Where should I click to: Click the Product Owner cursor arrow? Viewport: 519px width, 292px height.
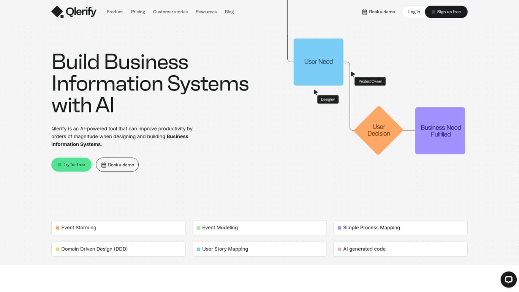coord(353,74)
